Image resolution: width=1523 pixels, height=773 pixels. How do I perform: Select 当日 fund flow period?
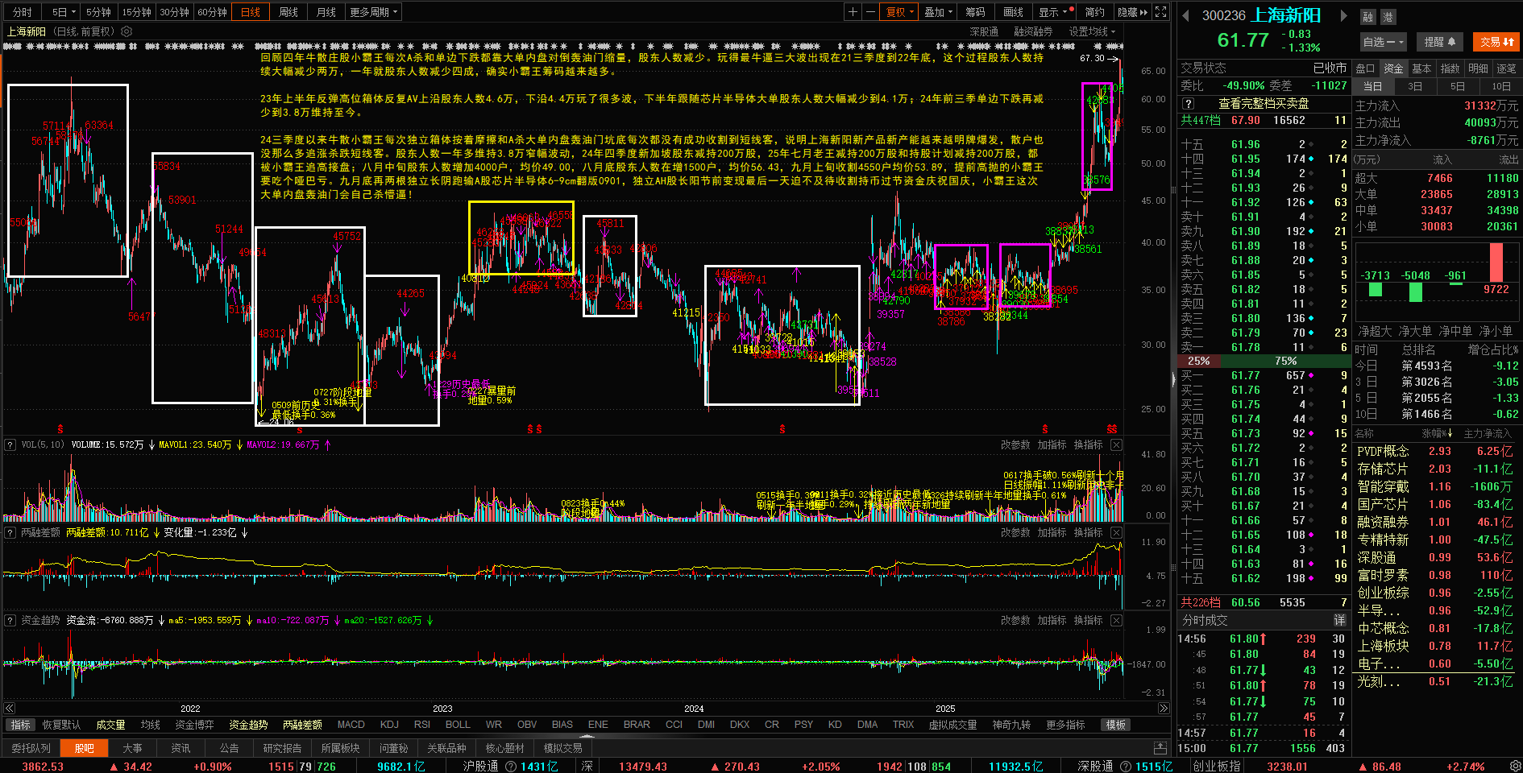[x=1372, y=86]
